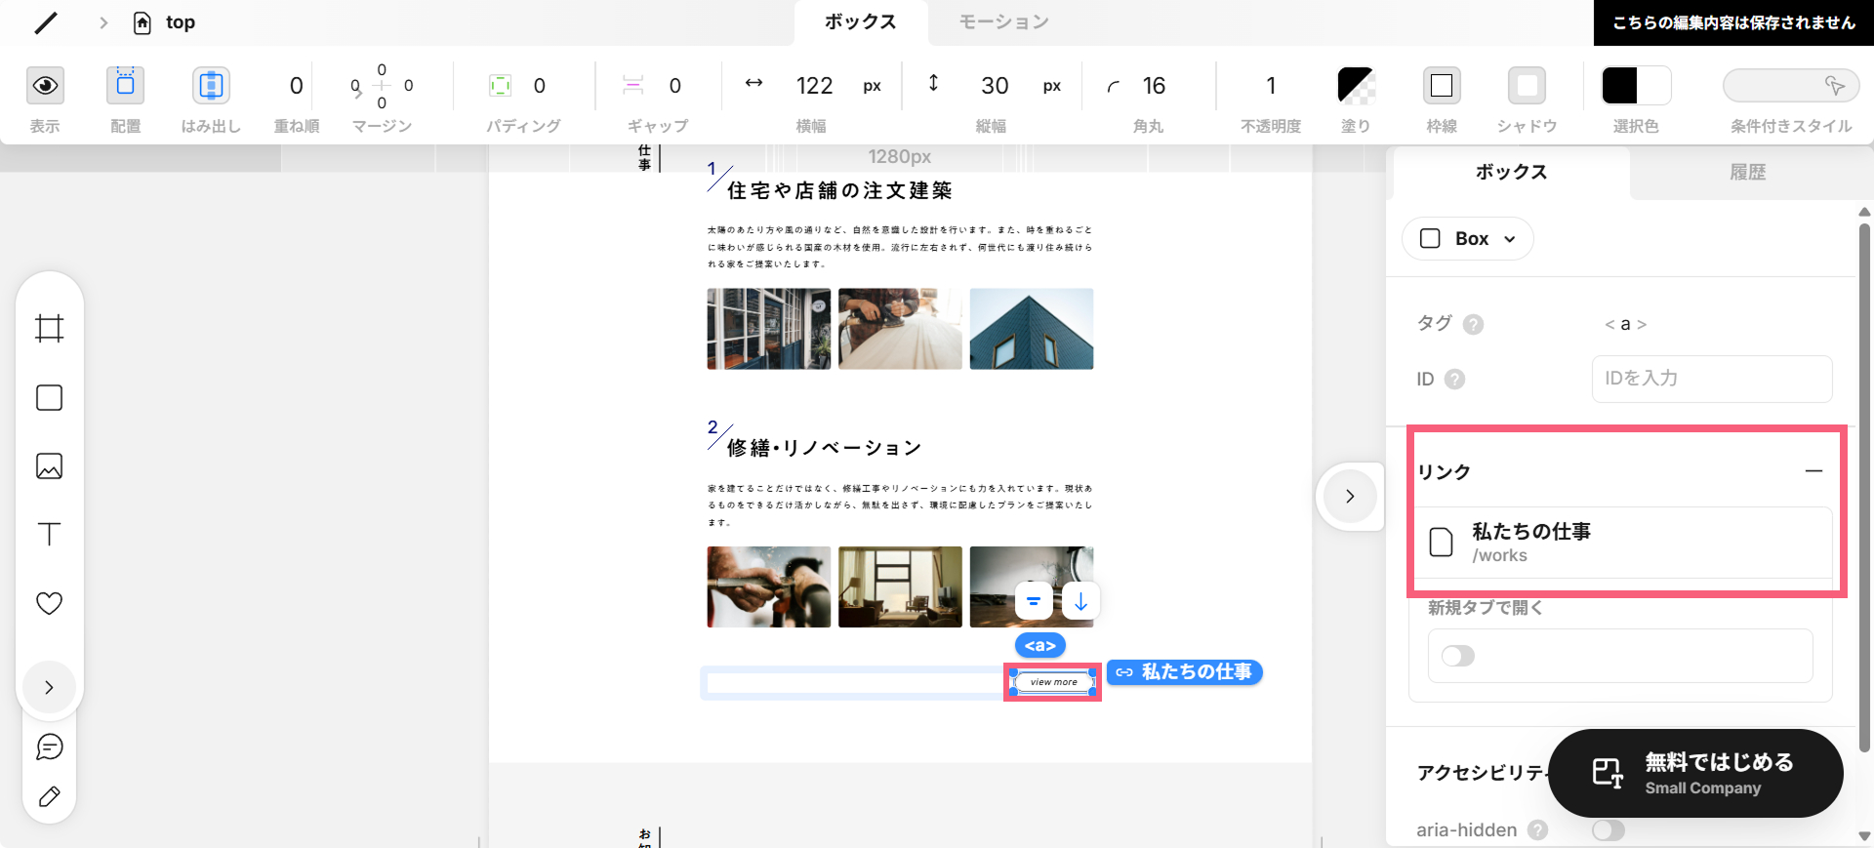Pick the text tool in left sidebar

49,534
